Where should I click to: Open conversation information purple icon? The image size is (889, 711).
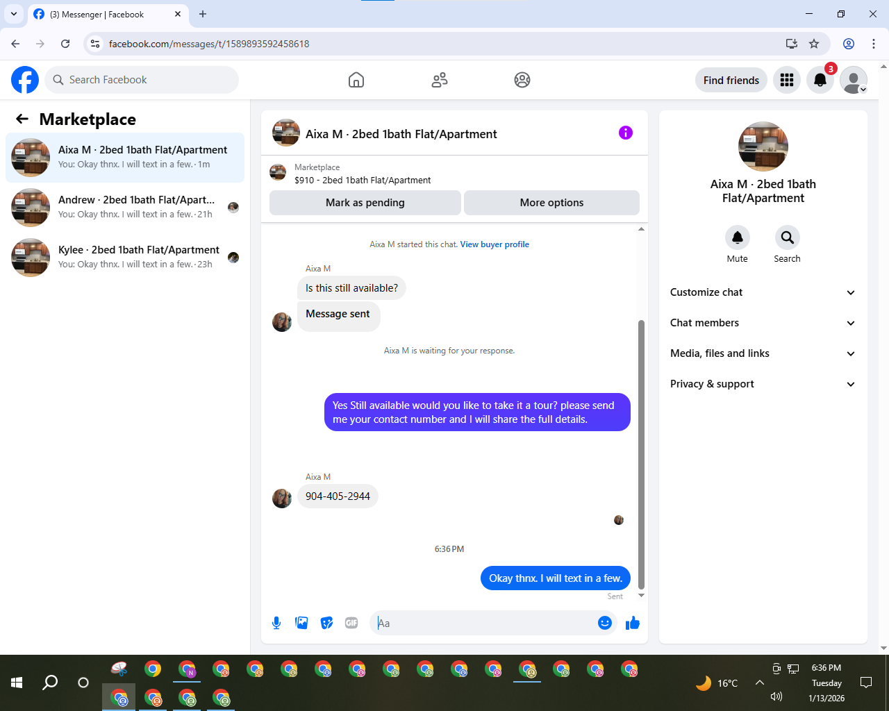tap(626, 133)
